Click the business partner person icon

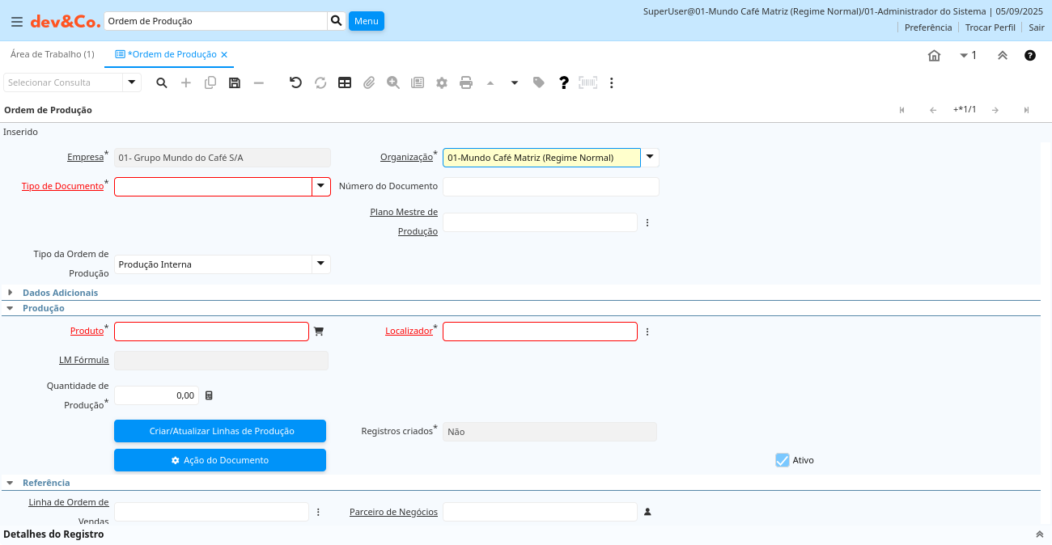pos(647,512)
